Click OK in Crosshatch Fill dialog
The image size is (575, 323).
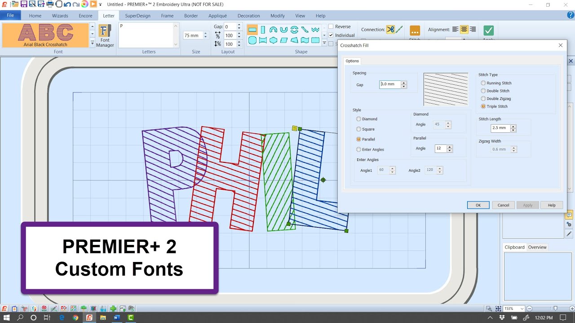click(x=478, y=205)
